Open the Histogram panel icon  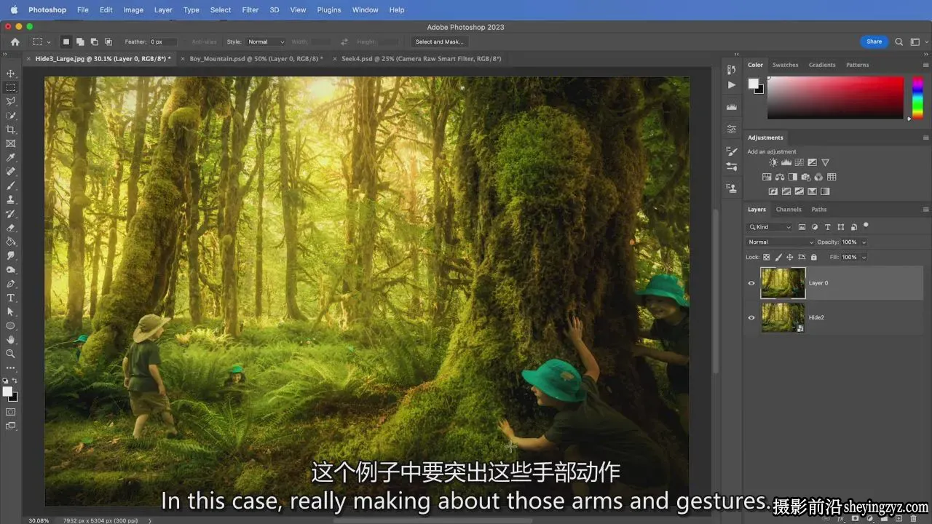(732, 106)
